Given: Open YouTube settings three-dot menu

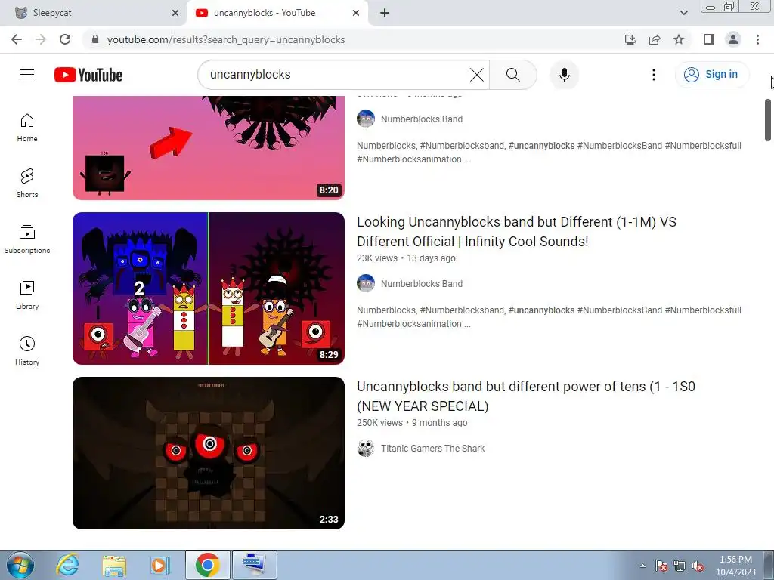Looking at the screenshot, I should tap(654, 75).
